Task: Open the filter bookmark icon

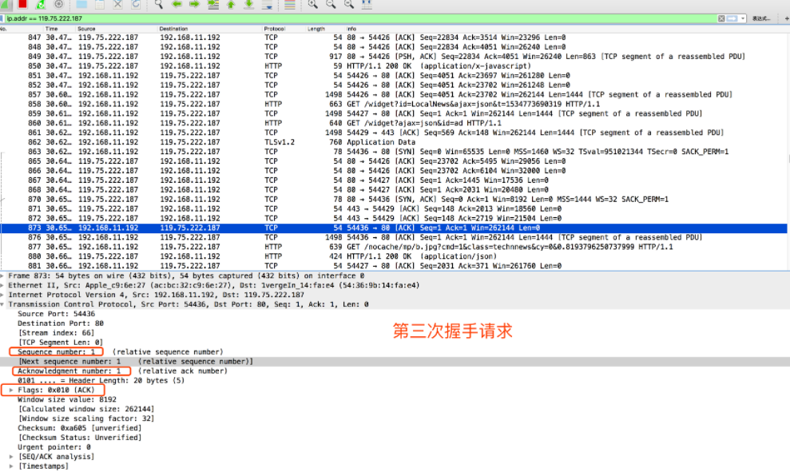Action: (2, 18)
